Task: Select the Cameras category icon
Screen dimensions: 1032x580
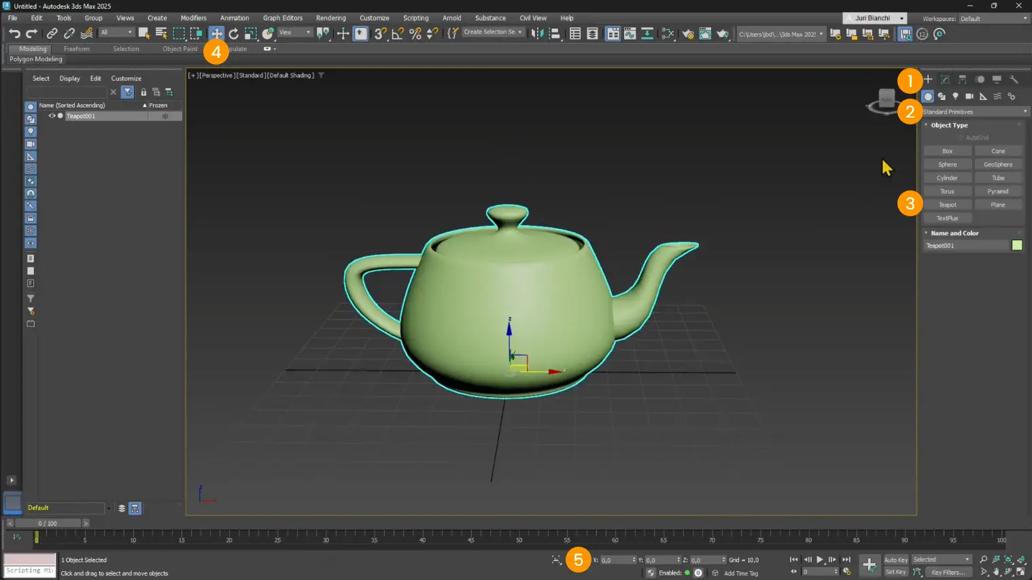Action: [x=970, y=96]
